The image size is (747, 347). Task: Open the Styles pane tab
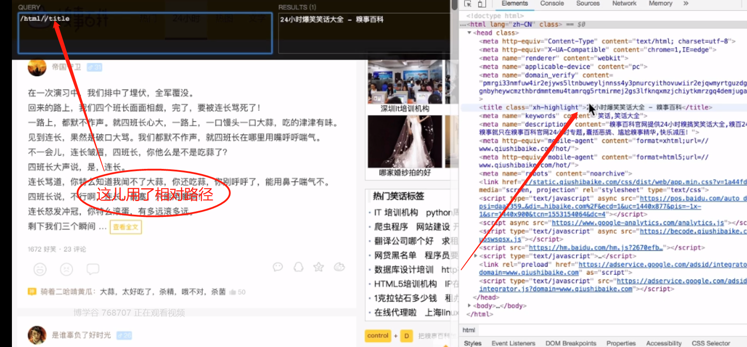tap(472, 343)
